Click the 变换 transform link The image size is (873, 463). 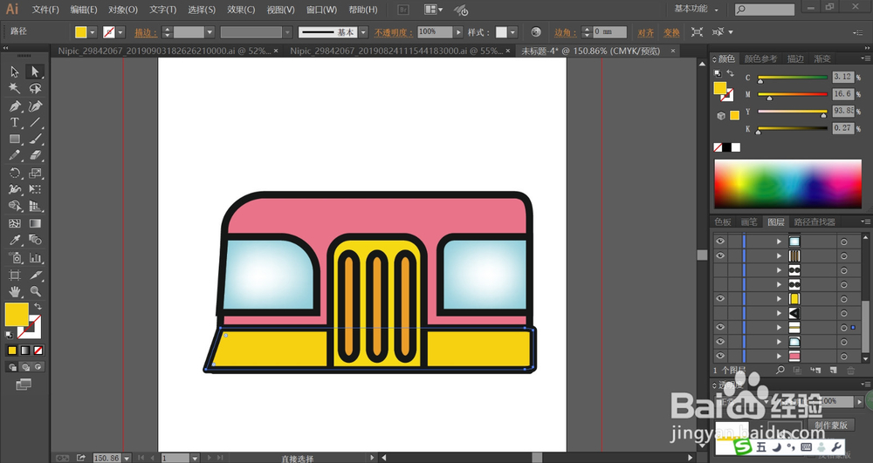coord(671,32)
